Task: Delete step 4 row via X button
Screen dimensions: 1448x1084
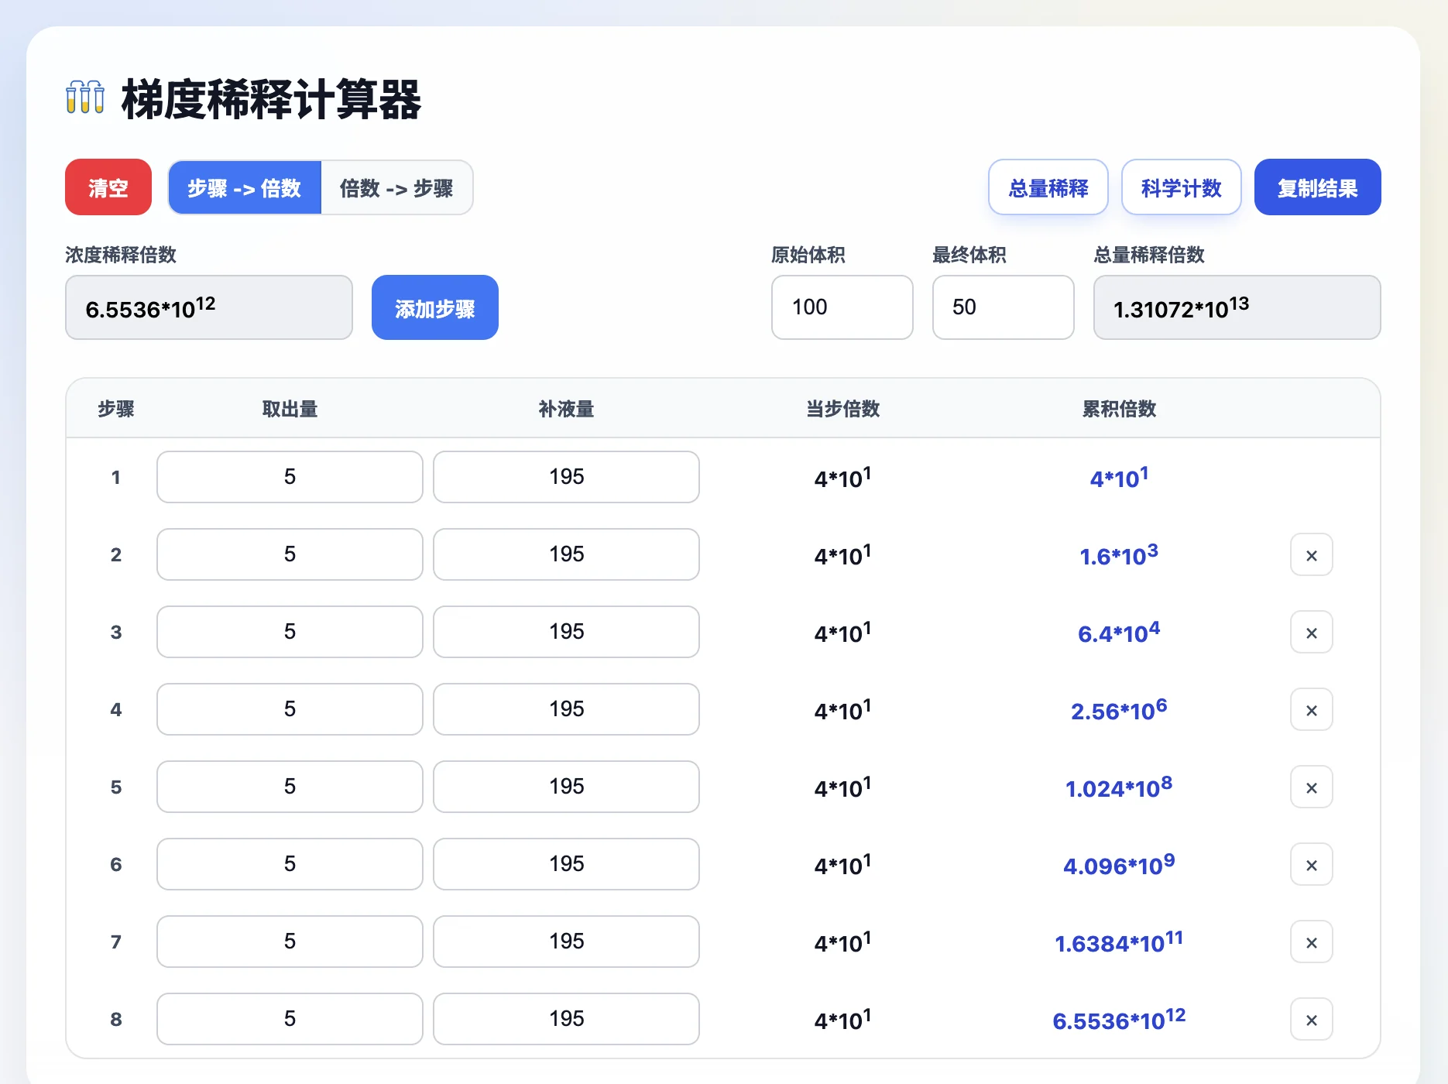Action: click(x=1311, y=709)
